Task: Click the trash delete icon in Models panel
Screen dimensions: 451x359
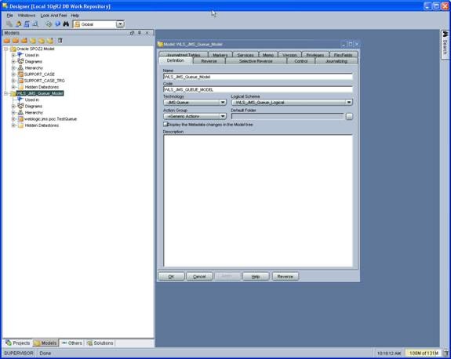Action: pos(60,41)
